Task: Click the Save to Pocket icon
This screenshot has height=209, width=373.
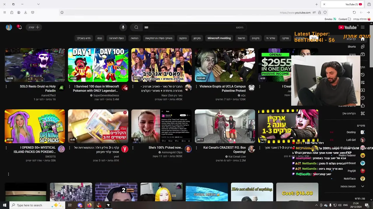Action: click(33, 12)
